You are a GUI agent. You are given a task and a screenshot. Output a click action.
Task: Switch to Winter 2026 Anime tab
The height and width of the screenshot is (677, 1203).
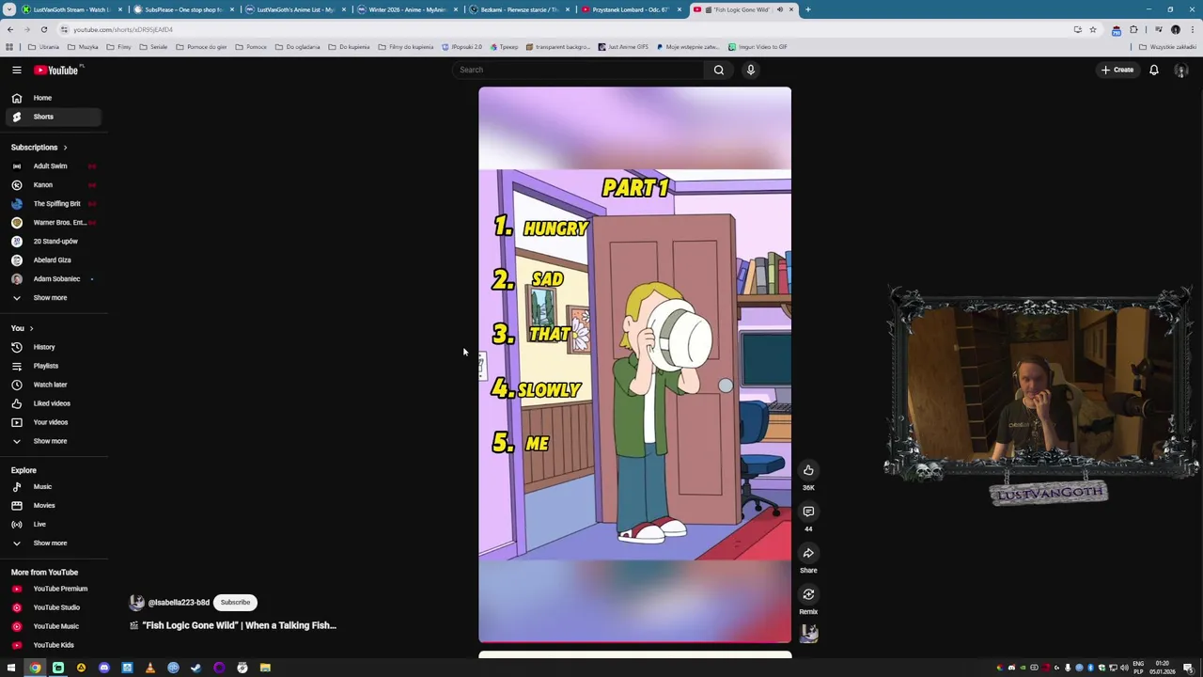[x=406, y=9]
